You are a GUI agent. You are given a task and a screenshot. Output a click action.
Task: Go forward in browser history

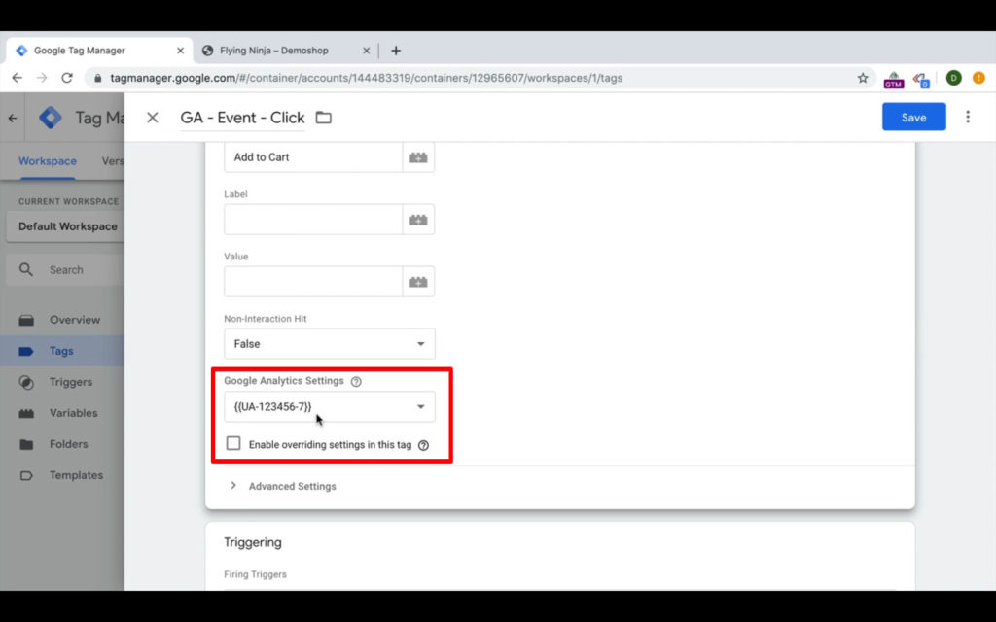tap(42, 78)
